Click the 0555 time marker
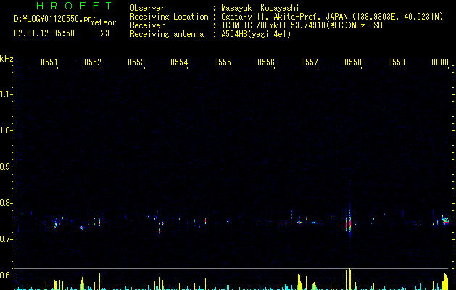The height and width of the screenshot is (290, 456). coord(223,62)
